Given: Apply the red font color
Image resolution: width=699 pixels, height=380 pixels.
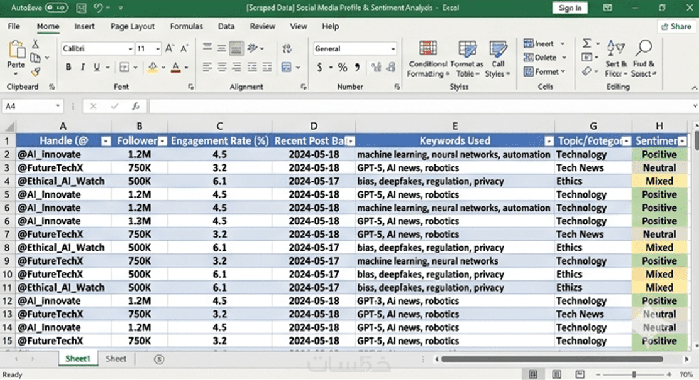Looking at the screenshot, I should [175, 67].
